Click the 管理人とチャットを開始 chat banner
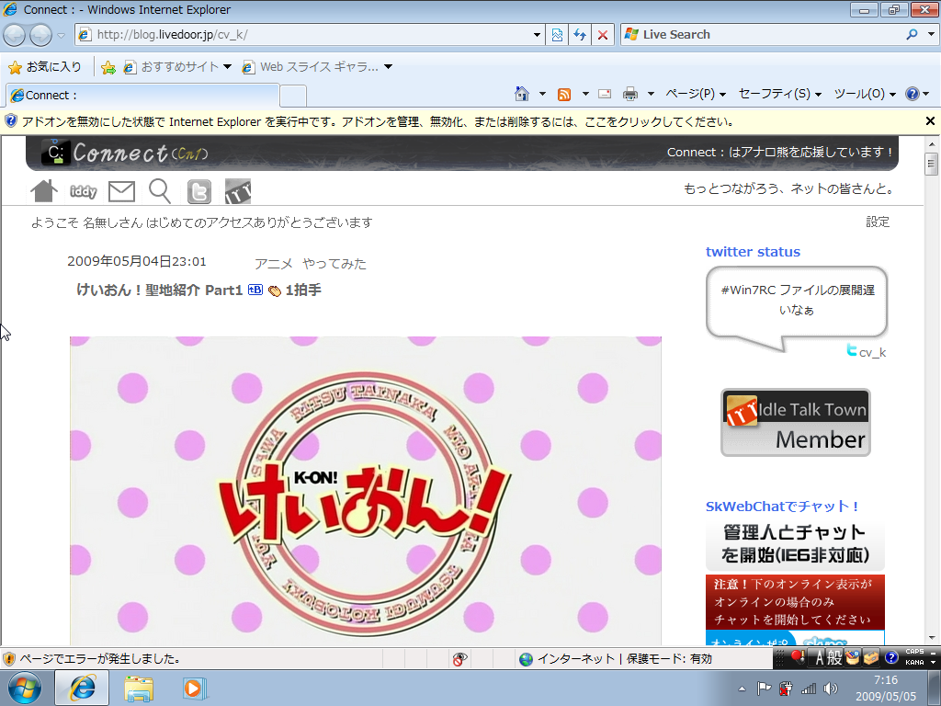The image size is (941, 706). (795, 544)
